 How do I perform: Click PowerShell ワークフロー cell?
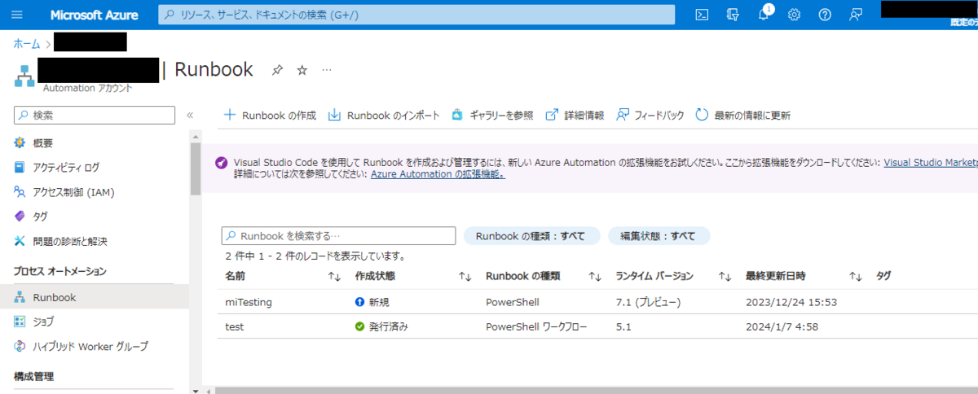click(536, 327)
